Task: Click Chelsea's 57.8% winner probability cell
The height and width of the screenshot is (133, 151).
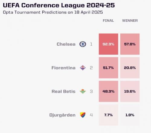Action: point(130,44)
